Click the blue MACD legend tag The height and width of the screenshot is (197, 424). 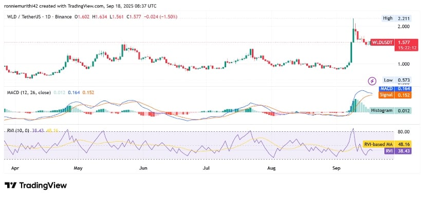tap(386, 89)
